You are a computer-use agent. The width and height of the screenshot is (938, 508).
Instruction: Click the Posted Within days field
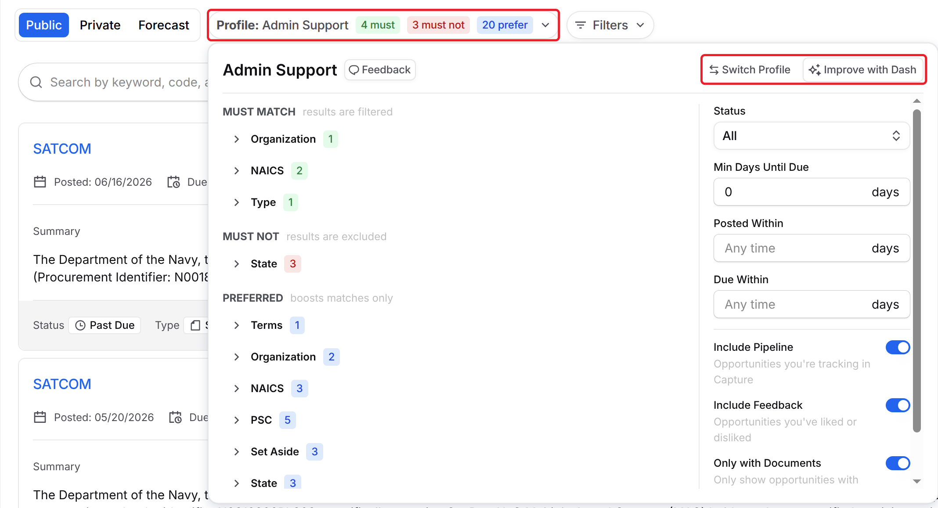click(812, 248)
